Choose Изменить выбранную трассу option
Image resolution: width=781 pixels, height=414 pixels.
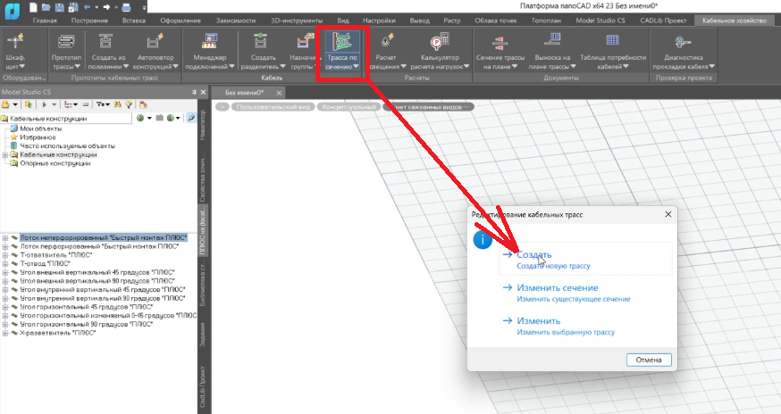click(585, 326)
